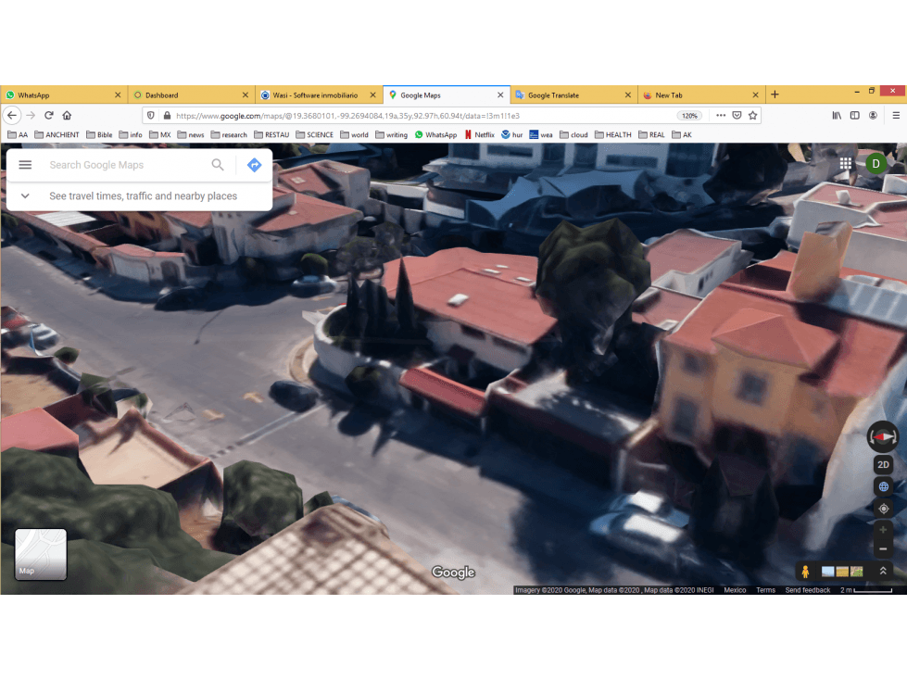Switch the map to 2D view
907x680 pixels.
tap(883, 464)
